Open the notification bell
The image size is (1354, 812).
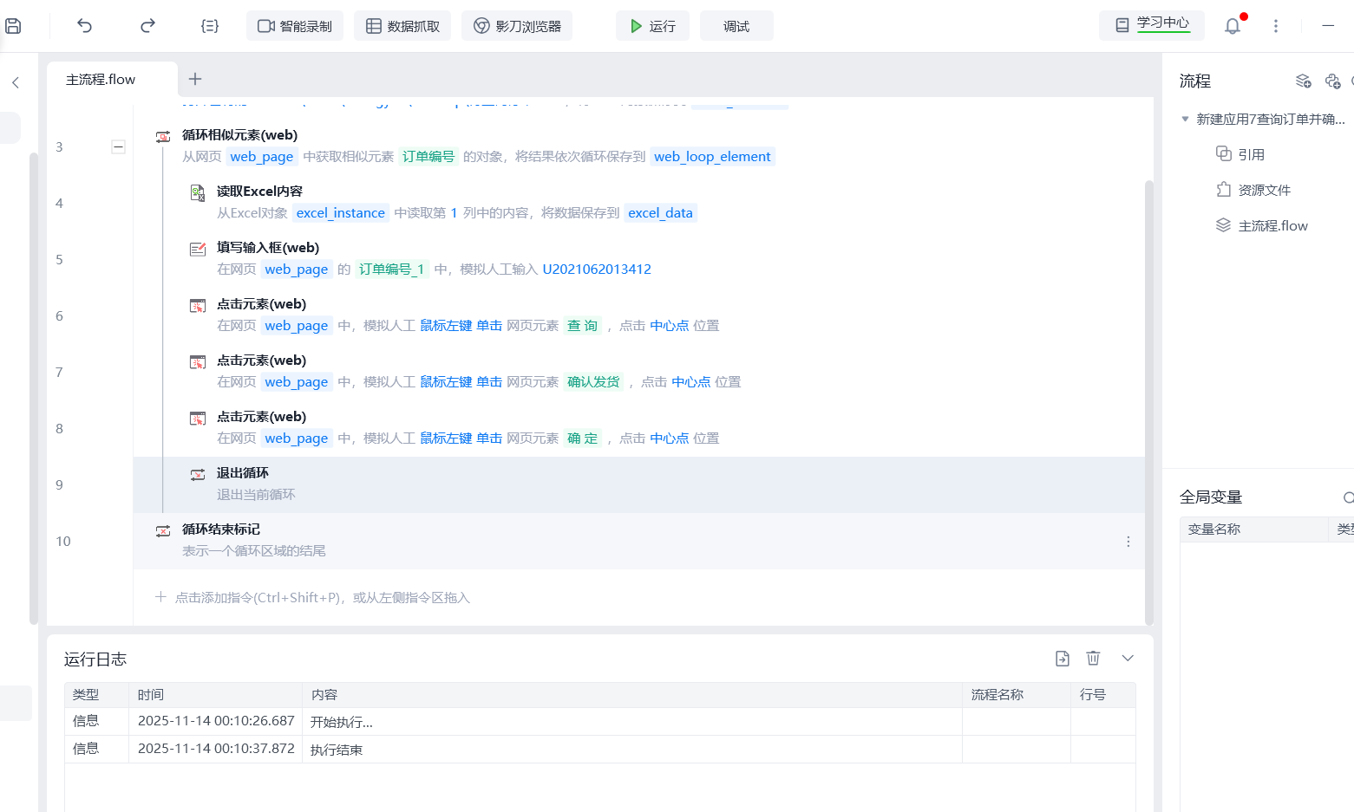click(x=1233, y=26)
